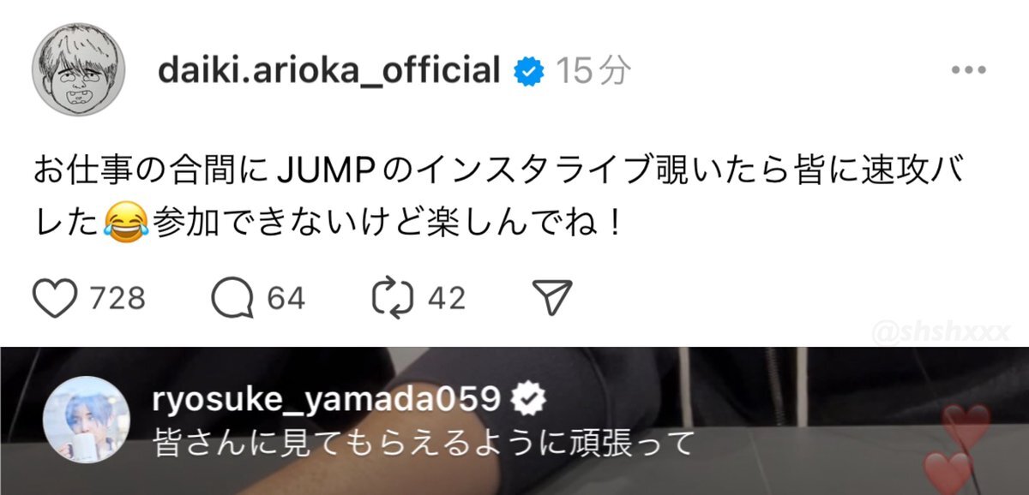
Task: Click the 64 replies count
Action: (x=286, y=298)
